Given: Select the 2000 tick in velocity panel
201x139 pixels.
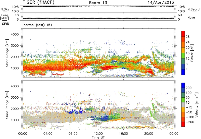Looking at the screenshot, I should click(x=15, y=109).
